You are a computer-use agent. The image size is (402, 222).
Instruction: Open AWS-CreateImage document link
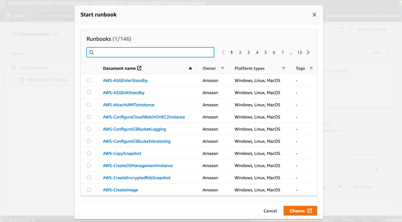pos(120,190)
